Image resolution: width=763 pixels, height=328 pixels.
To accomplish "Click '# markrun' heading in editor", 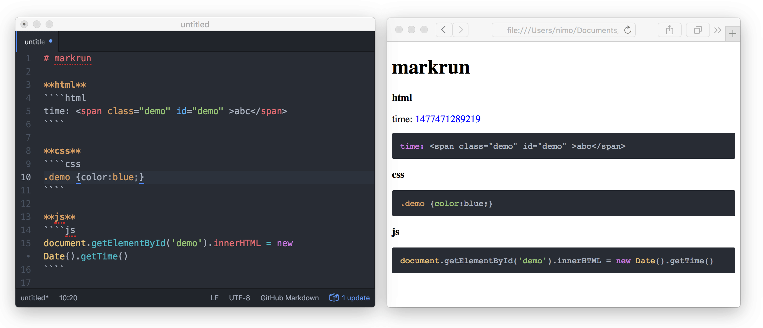I will click(x=67, y=58).
